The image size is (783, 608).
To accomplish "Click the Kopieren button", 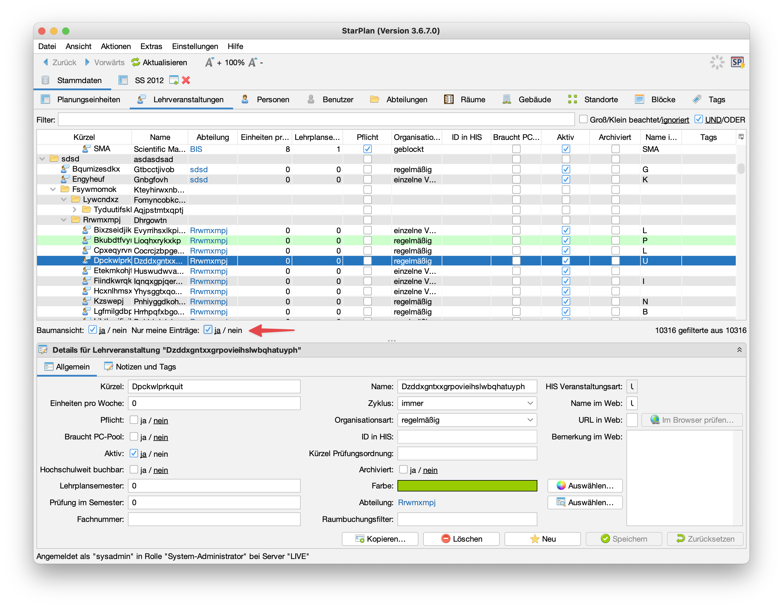I will pos(380,539).
